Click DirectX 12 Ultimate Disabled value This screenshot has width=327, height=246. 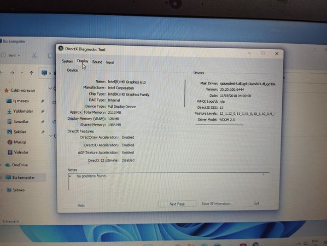pyautogui.click(x=129, y=160)
